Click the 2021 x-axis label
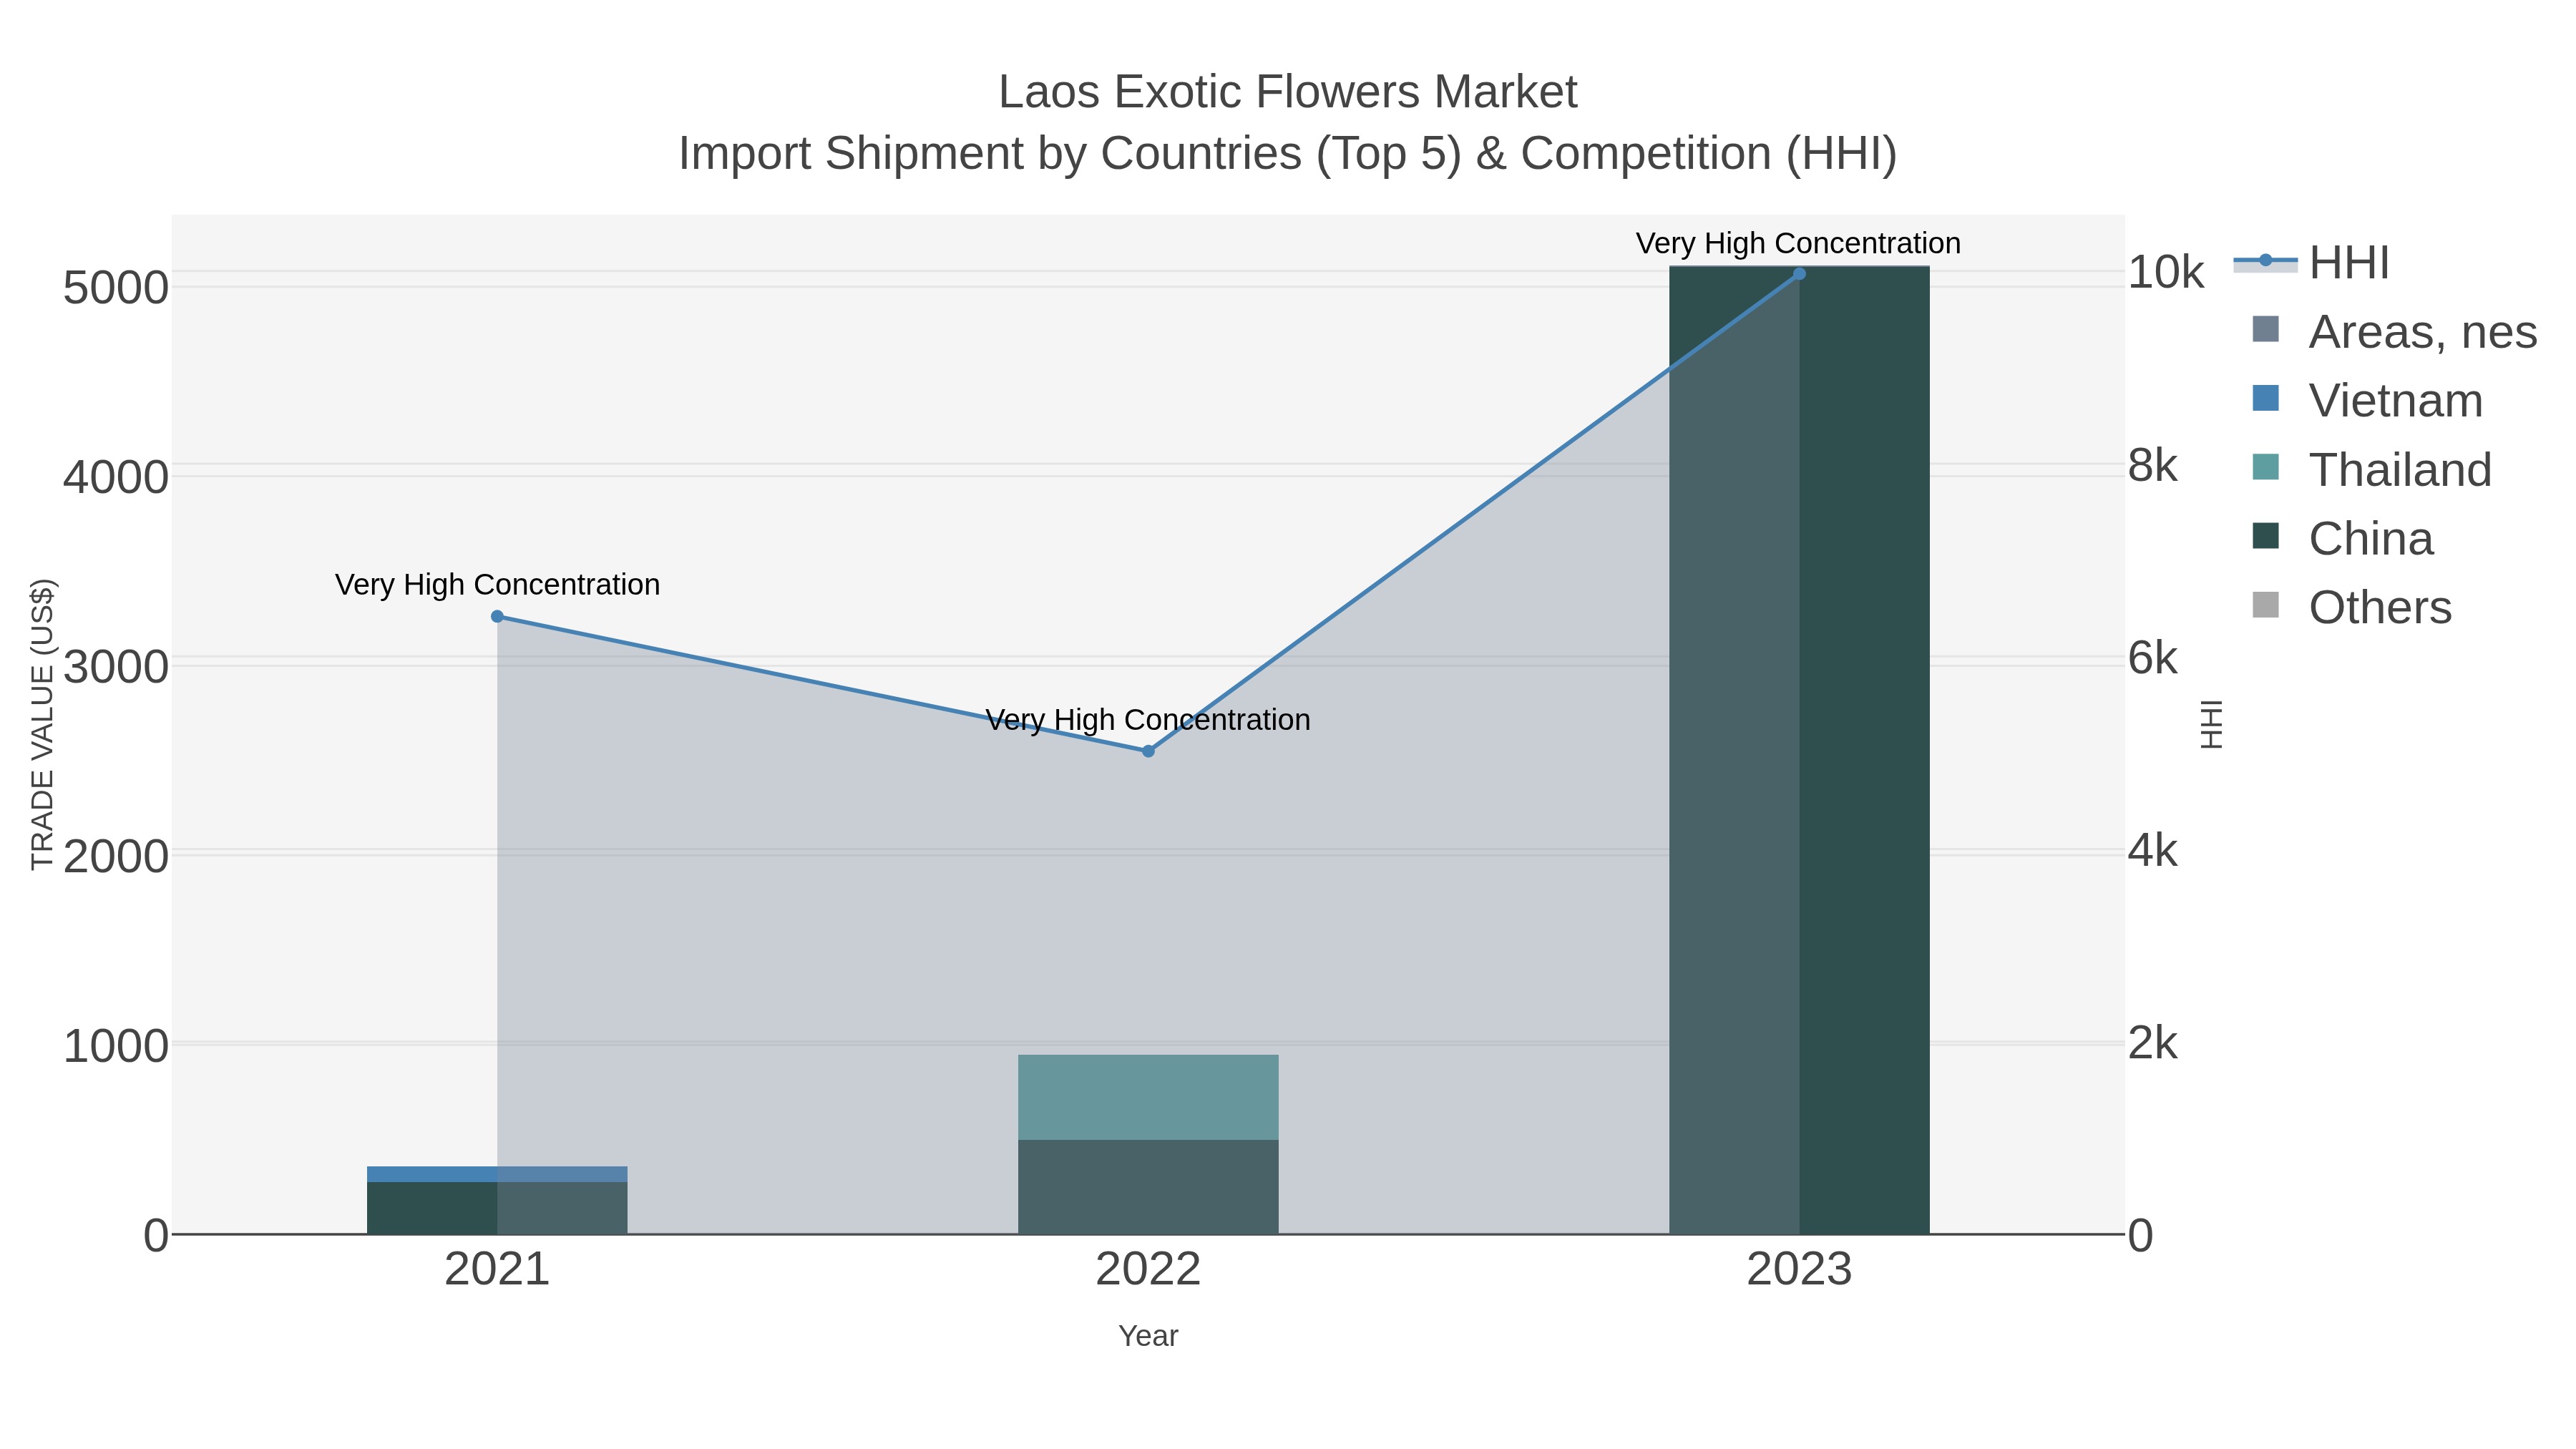 pyautogui.click(x=497, y=1270)
